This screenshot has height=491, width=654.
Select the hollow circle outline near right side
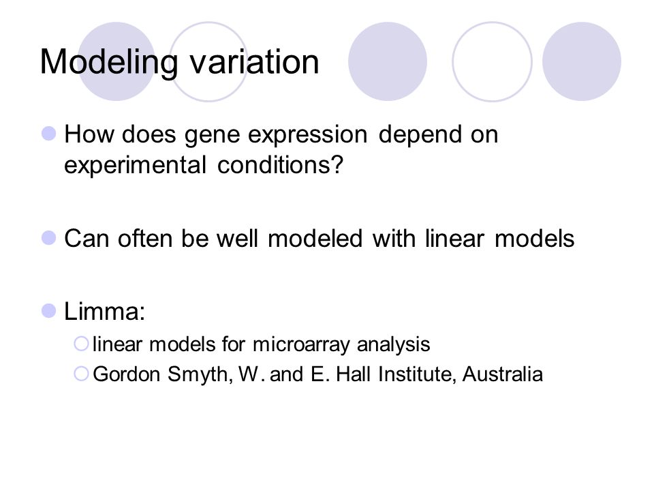pyautogui.click(x=492, y=61)
